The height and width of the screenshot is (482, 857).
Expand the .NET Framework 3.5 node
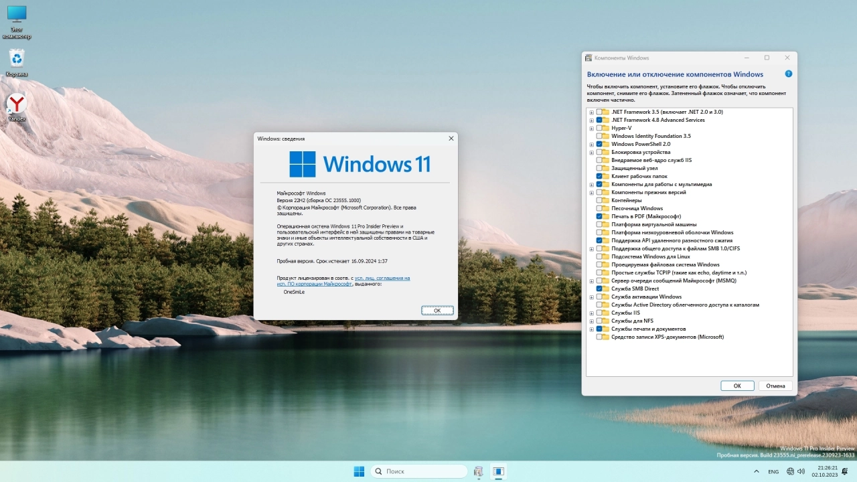tap(591, 112)
